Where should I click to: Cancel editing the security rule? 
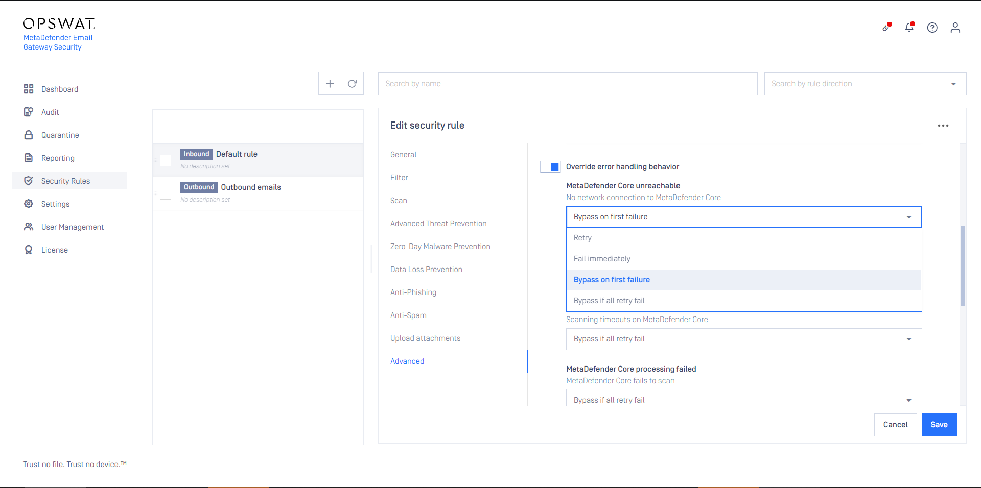[x=896, y=425]
